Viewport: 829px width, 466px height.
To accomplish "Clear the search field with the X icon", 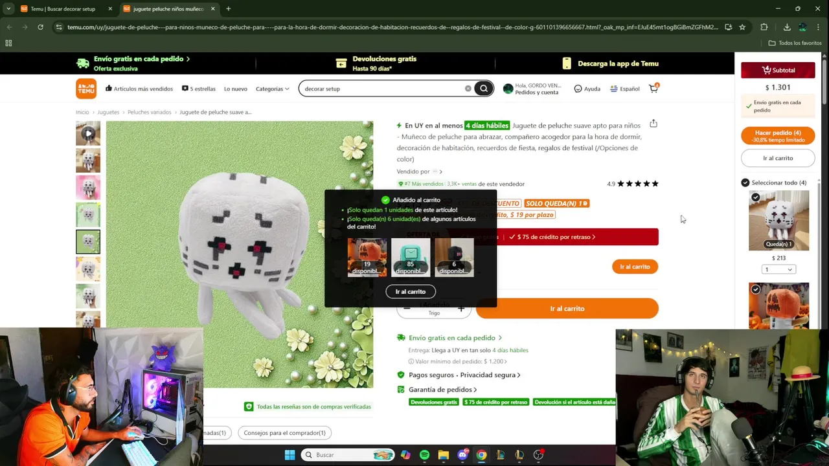I will click(468, 89).
